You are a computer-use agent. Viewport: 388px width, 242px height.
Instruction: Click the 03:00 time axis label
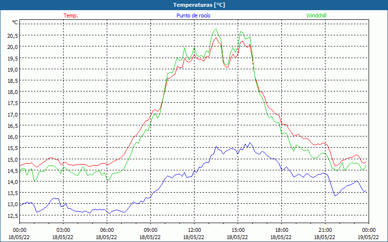click(x=63, y=230)
